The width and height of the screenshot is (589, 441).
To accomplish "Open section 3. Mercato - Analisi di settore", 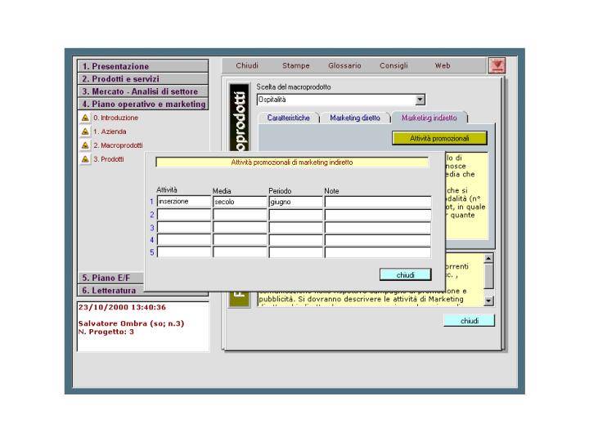I will 142,91.
